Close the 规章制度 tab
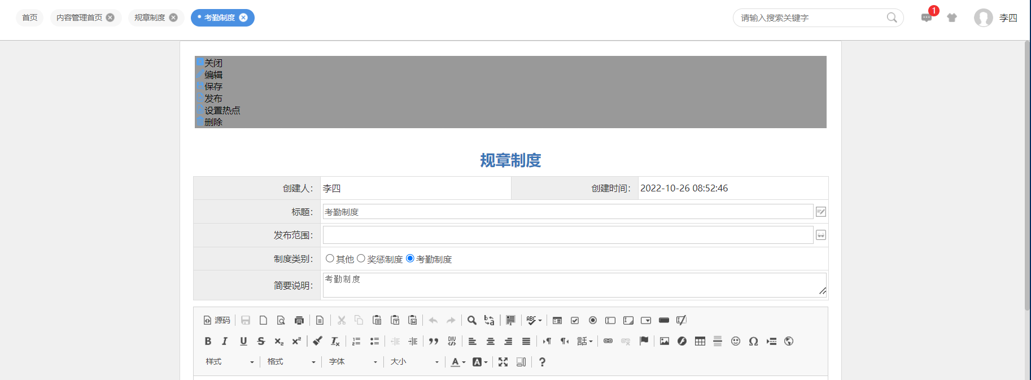The height and width of the screenshot is (380, 1031). click(x=173, y=18)
